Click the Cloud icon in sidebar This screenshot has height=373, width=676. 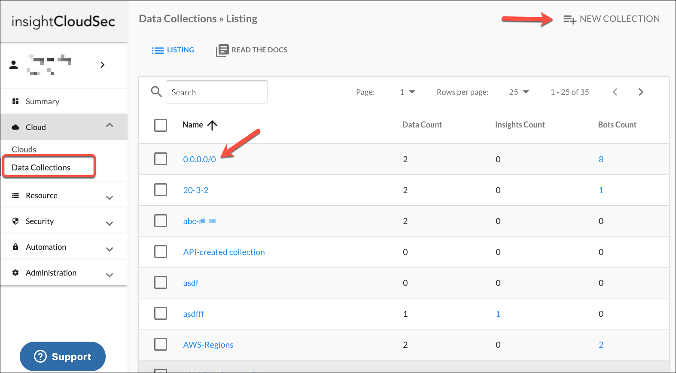click(15, 127)
